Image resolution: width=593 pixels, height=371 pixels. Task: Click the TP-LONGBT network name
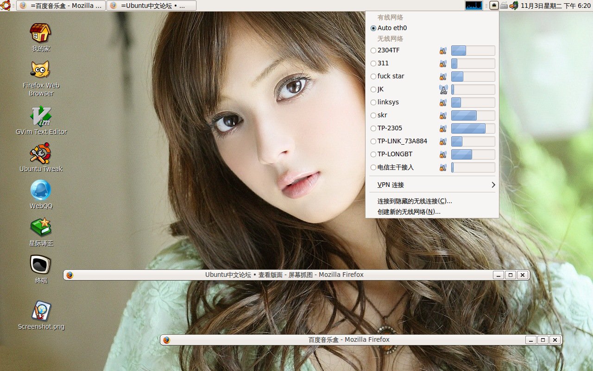point(395,154)
